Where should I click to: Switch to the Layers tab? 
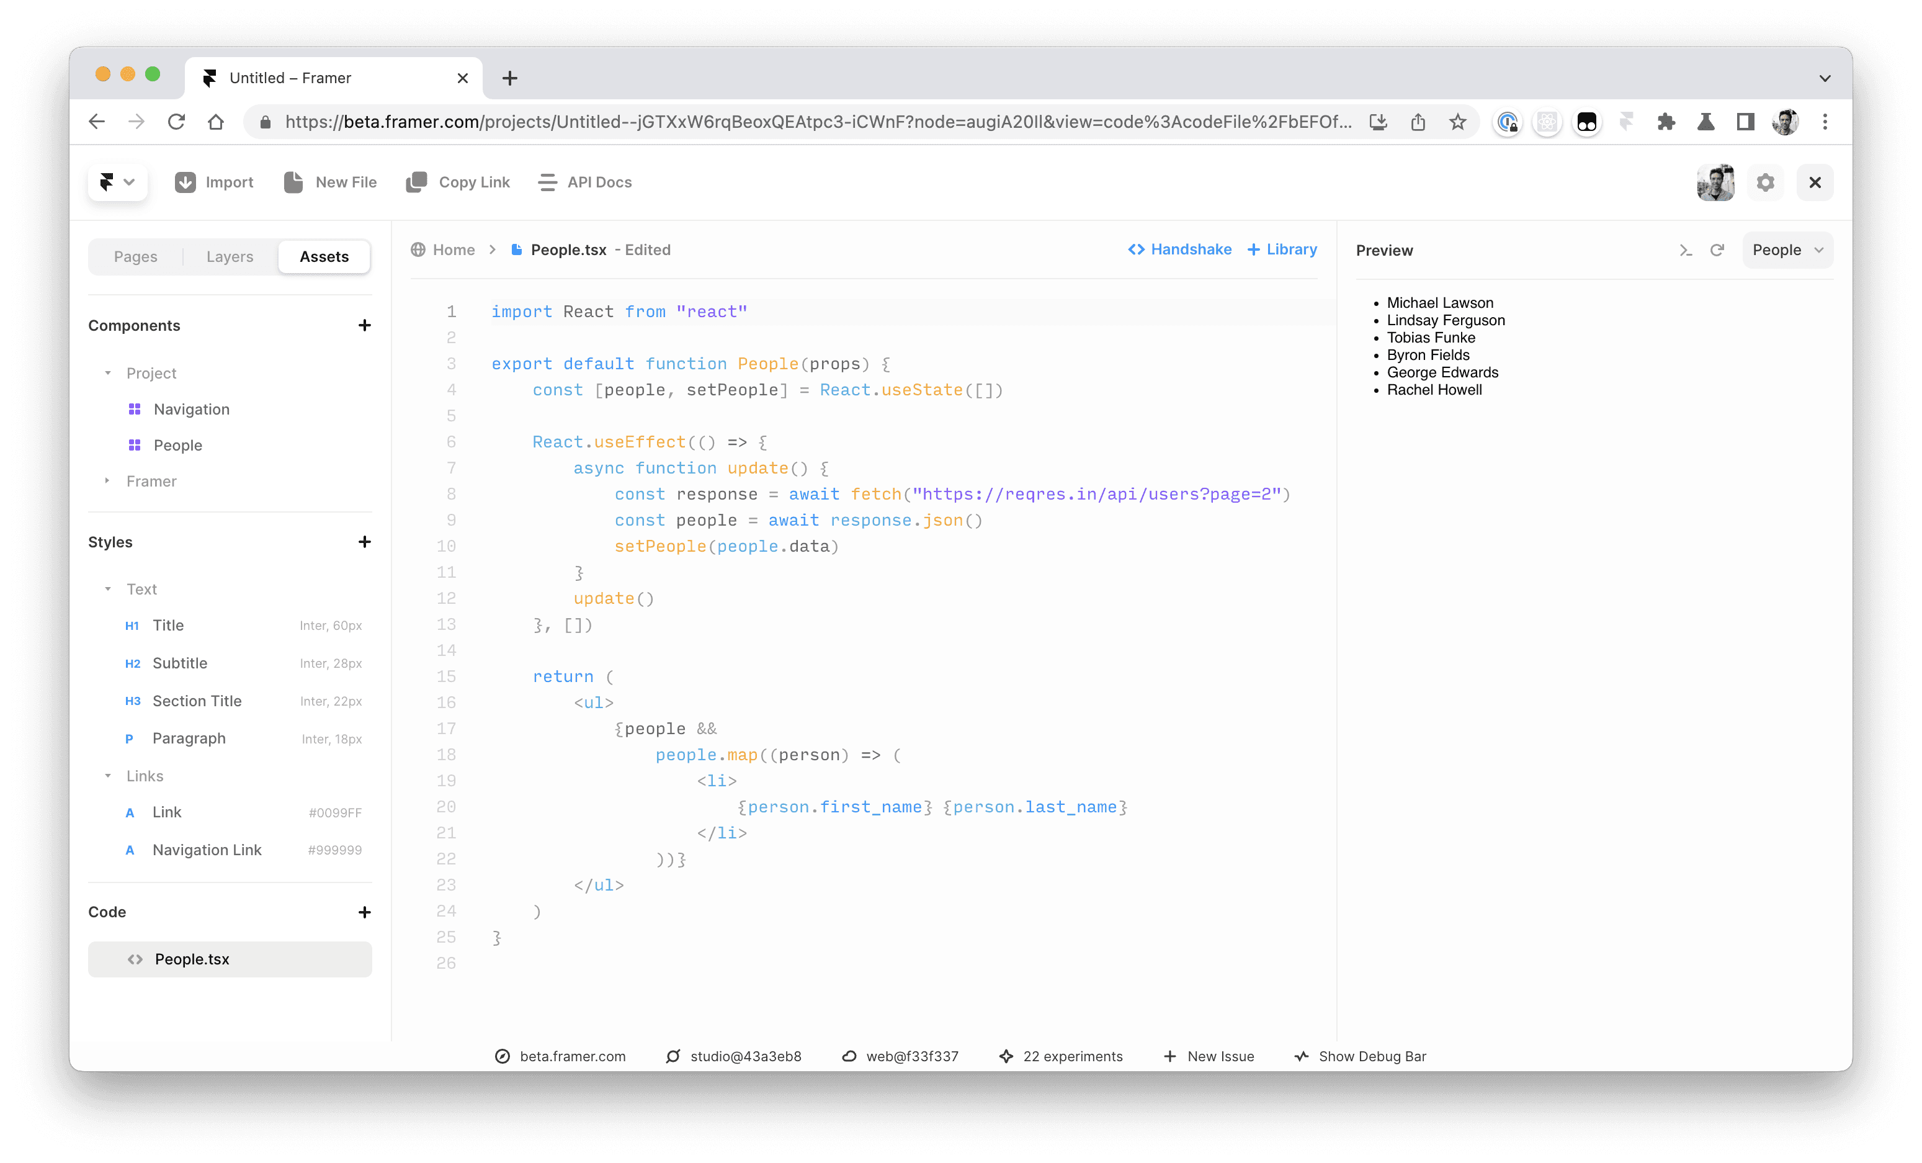pos(230,256)
